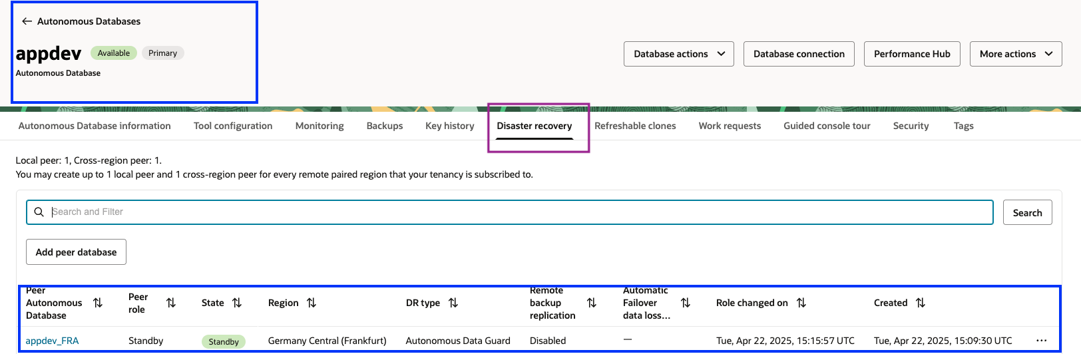The height and width of the screenshot is (354, 1081).
Task: Click the 'appdev' database title
Action: [x=49, y=53]
